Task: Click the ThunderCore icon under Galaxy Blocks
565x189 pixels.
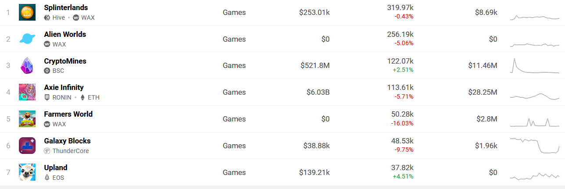Action: 47,151
